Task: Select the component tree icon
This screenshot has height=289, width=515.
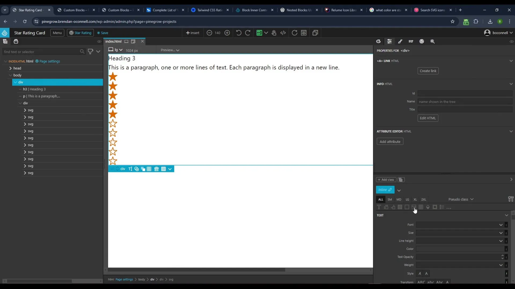Action: (x=5, y=41)
